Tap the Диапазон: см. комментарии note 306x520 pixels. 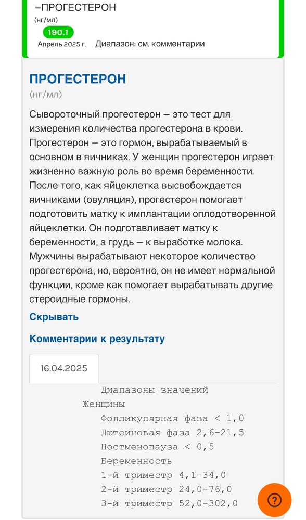pos(151,44)
